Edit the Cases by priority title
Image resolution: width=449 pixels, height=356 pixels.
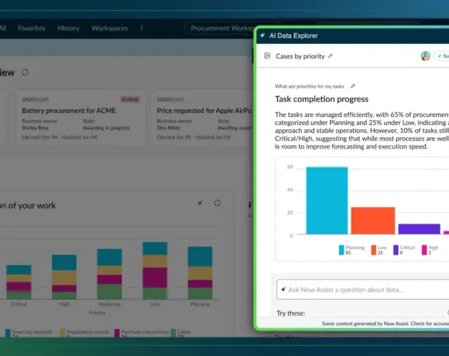(330, 56)
